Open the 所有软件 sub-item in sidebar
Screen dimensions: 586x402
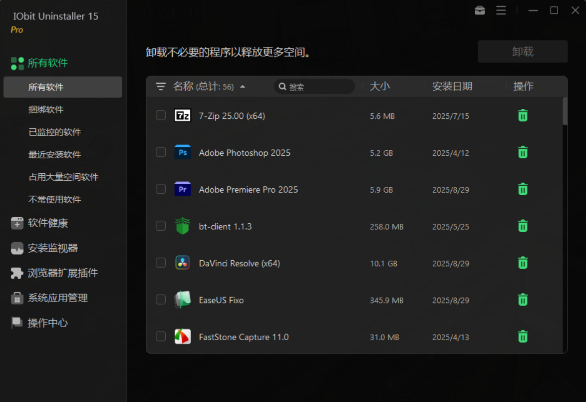click(x=63, y=87)
